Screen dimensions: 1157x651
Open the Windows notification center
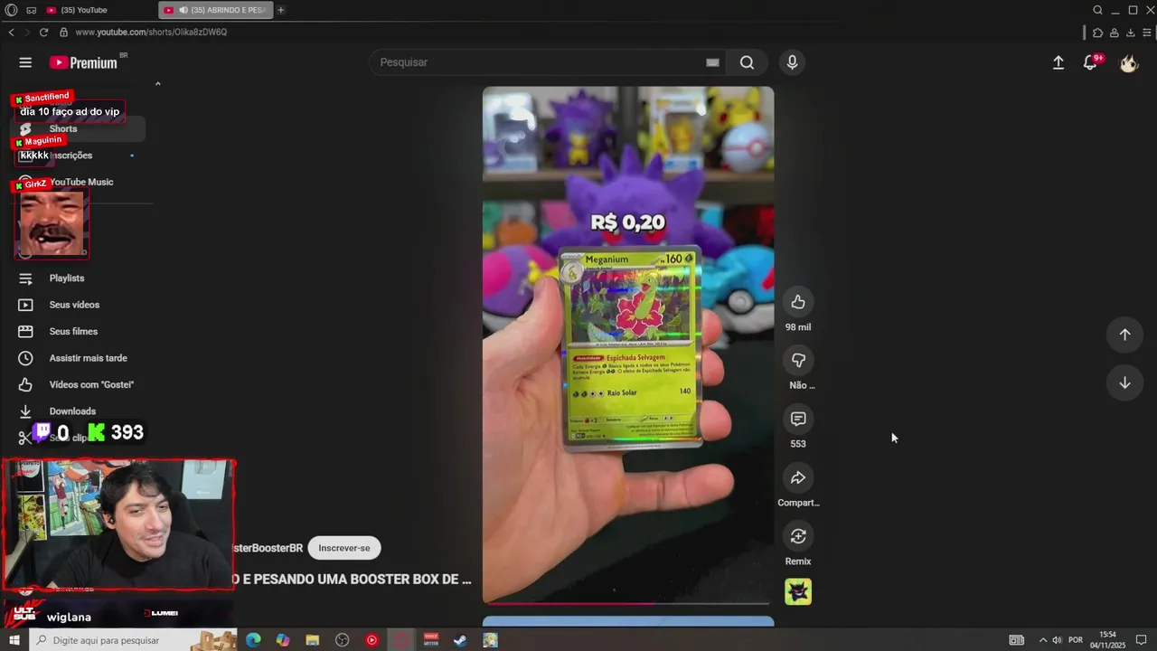click(1143, 640)
